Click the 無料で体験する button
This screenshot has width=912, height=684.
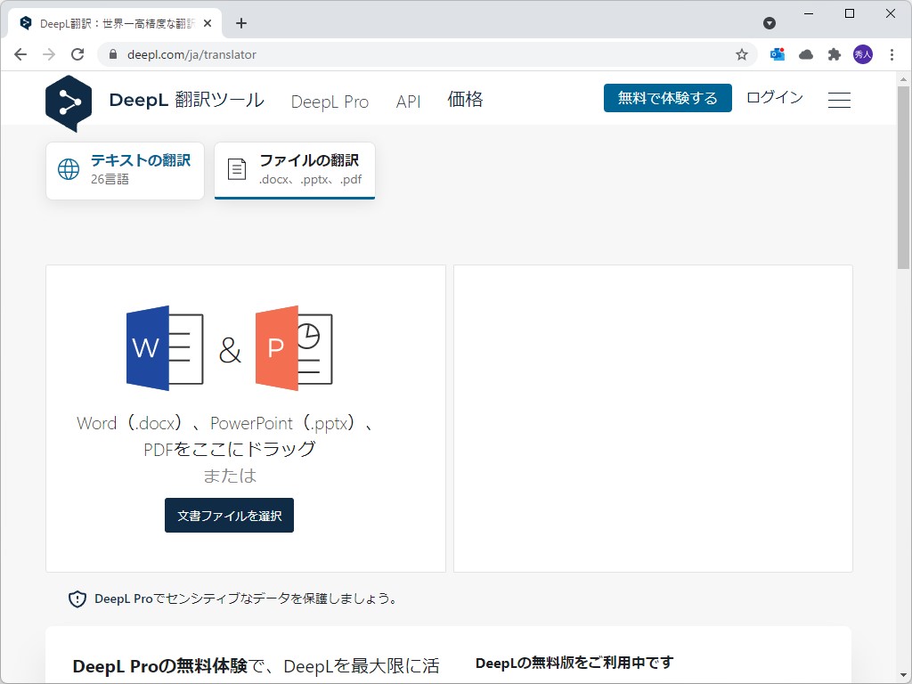point(667,98)
